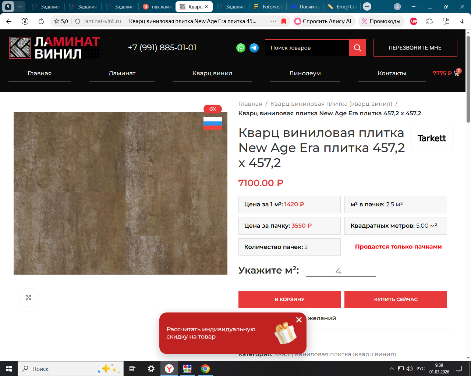Switch to the Fotohost tab
471x376 pixels.
[269, 7]
